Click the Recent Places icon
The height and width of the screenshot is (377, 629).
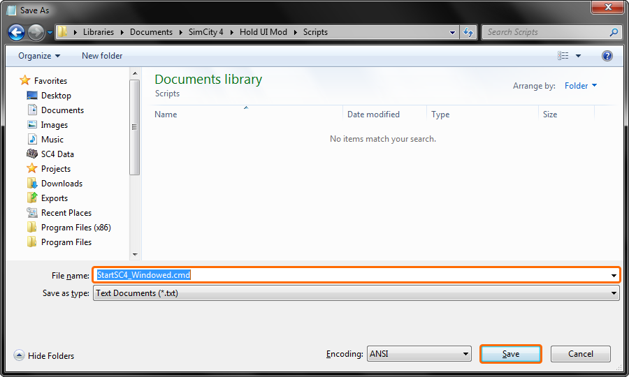tap(32, 212)
